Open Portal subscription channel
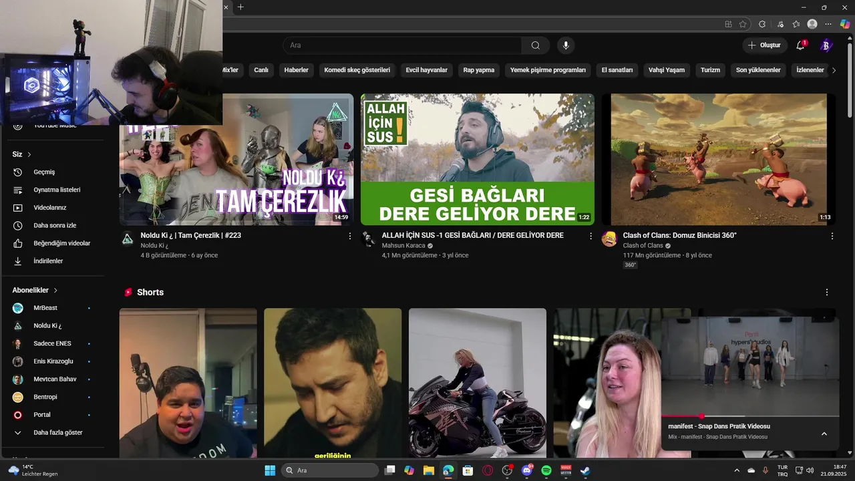This screenshot has width=855, height=481. [x=53, y=415]
